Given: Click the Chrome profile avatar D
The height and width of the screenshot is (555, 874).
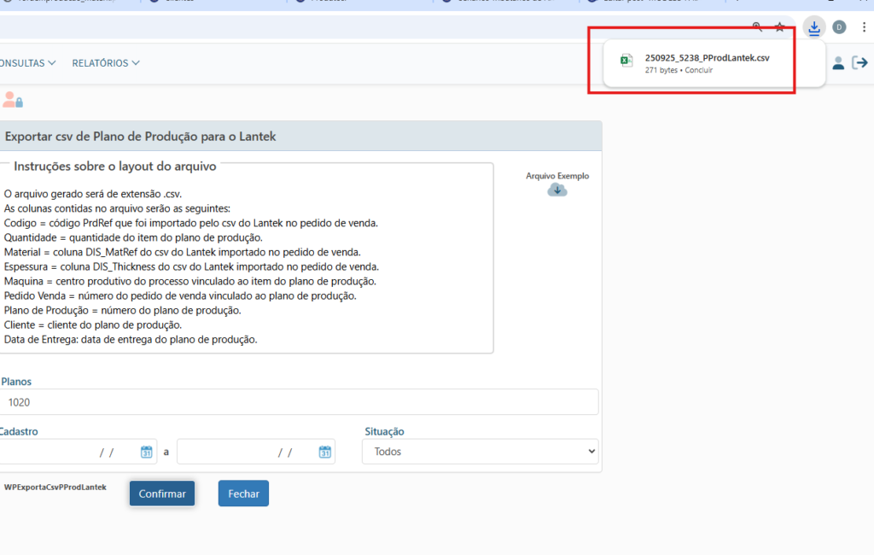Looking at the screenshot, I should [839, 27].
